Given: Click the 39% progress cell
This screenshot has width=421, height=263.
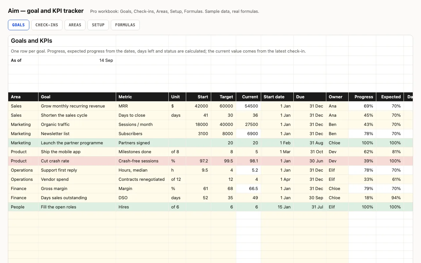Looking at the screenshot, I should 362,161.
